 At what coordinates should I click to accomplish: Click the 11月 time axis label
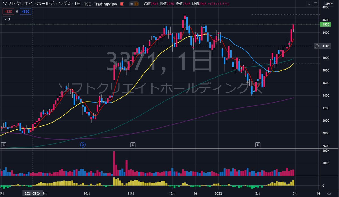tap(131, 194)
